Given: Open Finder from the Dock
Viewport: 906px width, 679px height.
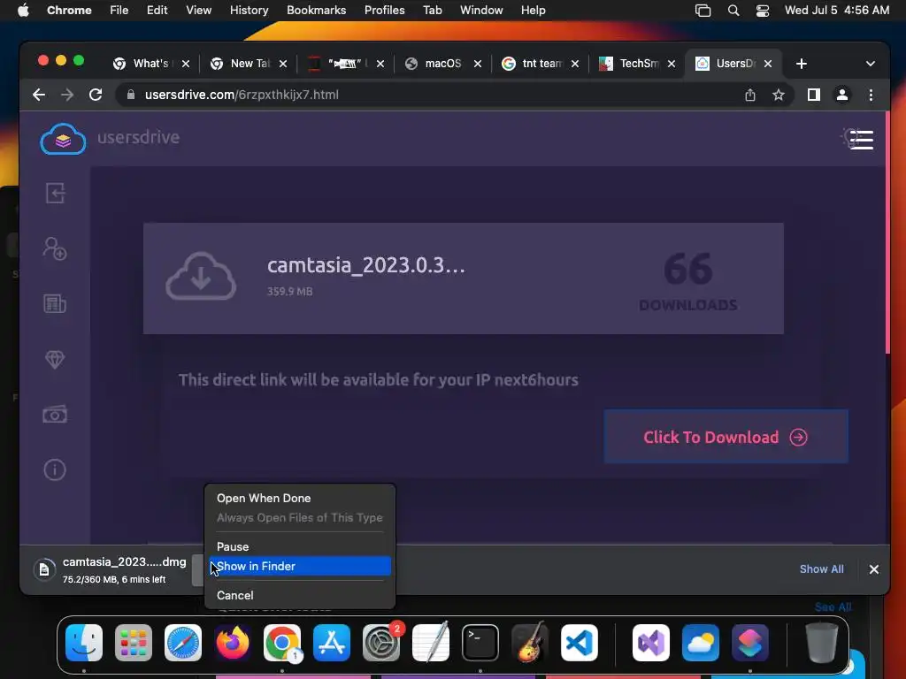Looking at the screenshot, I should click(84, 642).
